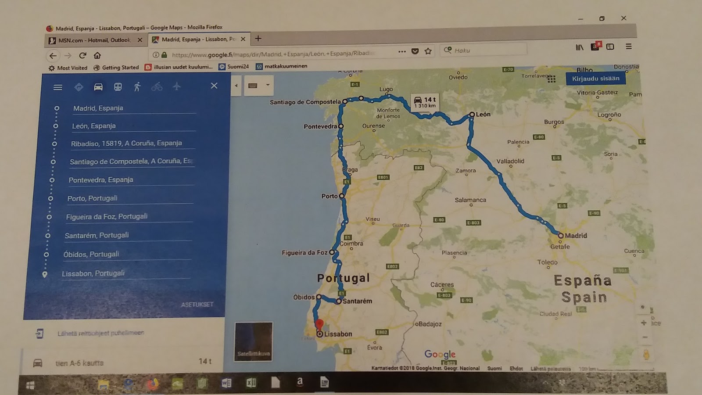Go to Firefox home page
Viewport: 702px width, 395px height.
click(97, 55)
